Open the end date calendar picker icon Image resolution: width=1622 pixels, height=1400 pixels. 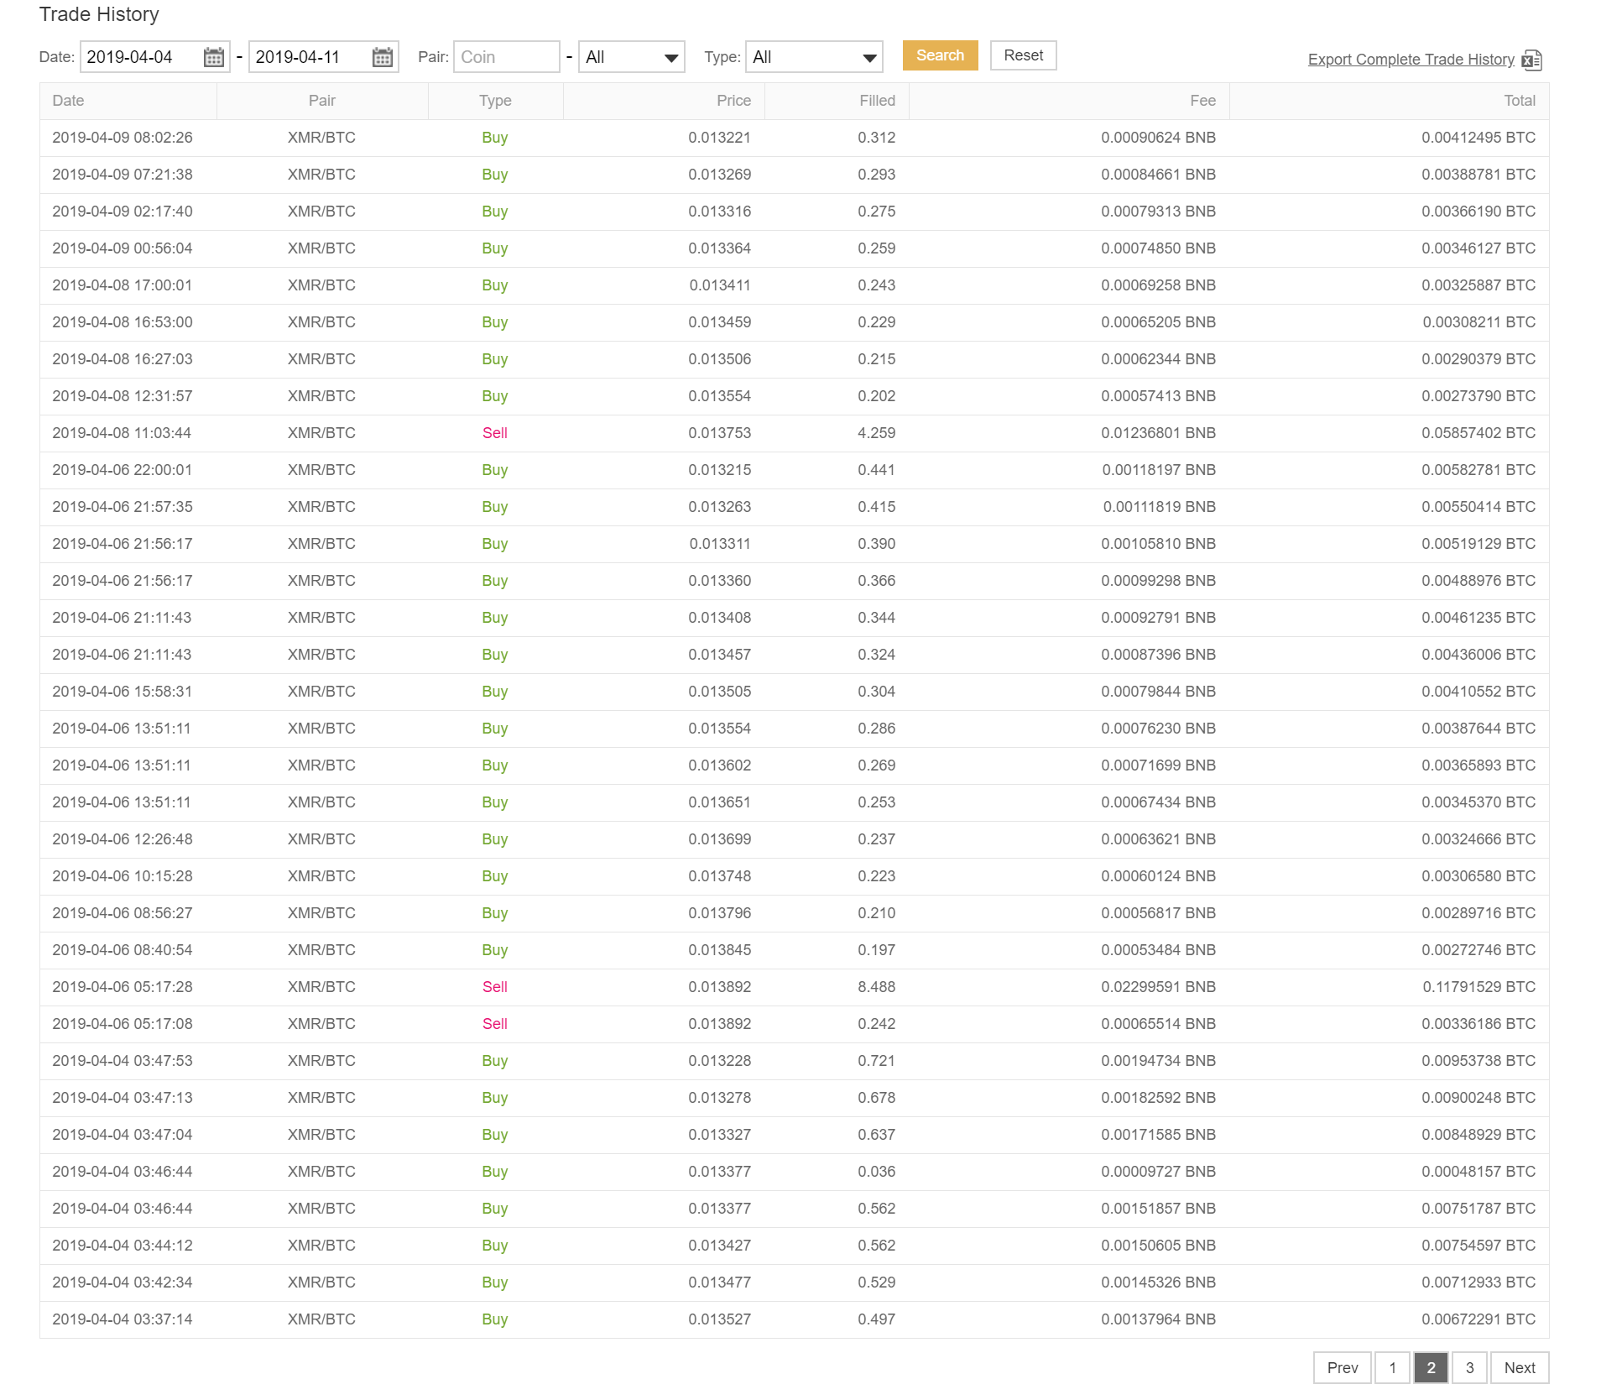click(383, 57)
